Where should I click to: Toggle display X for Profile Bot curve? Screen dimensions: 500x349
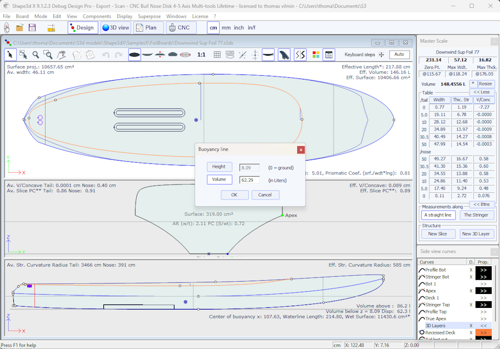[x=471, y=270]
